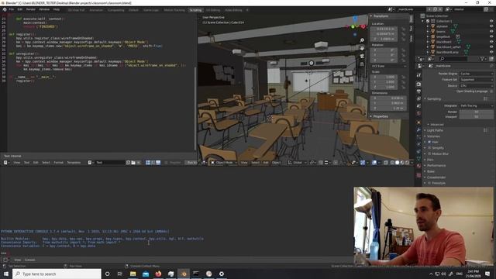Click the viewport zoom gizmo icon
Image resolution: width=496 pixels, height=279 pixels.
[x=362, y=40]
